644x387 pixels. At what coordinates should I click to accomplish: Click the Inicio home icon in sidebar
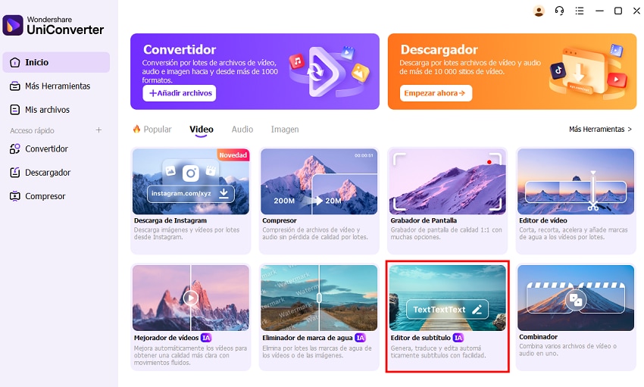15,62
